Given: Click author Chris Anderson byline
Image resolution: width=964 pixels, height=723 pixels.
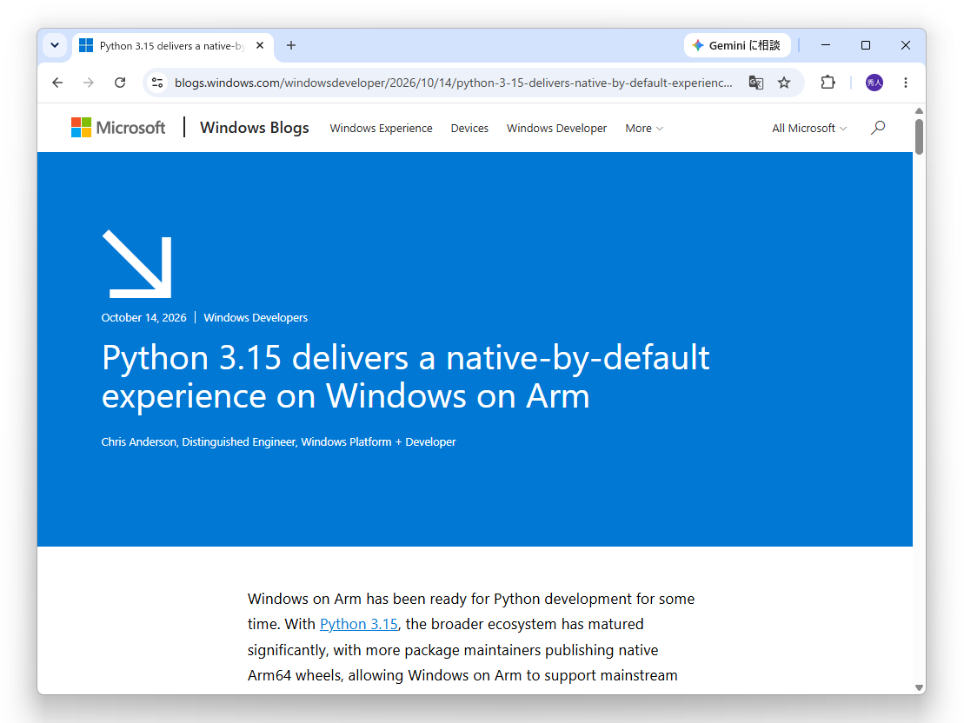Looking at the screenshot, I should (x=278, y=442).
